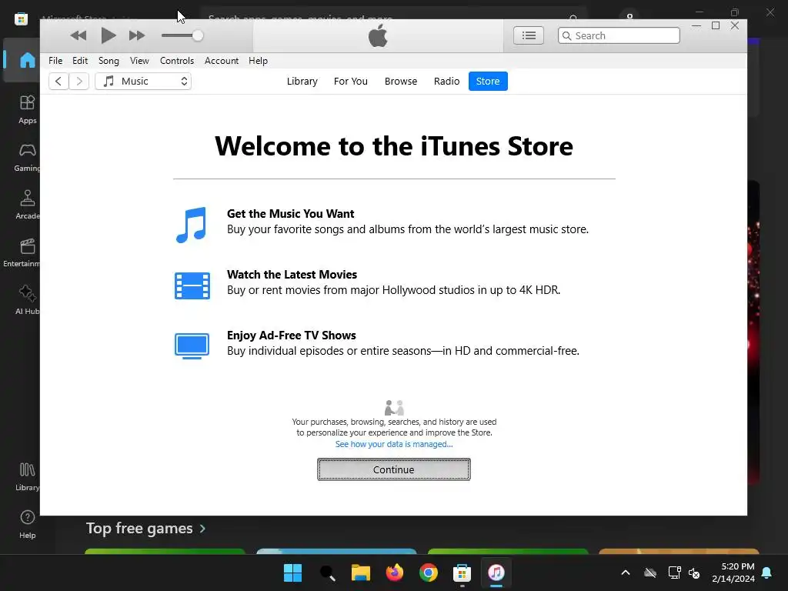Launch Firefox from the taskbar
This screenshot has height=591, width=788.
(x=395, y=573)
